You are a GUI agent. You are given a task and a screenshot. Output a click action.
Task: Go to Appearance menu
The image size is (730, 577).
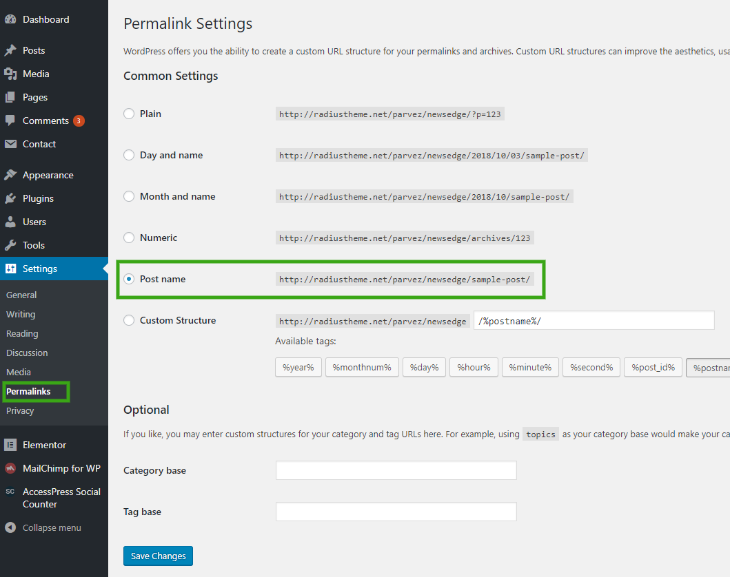(x=48, y=176)
